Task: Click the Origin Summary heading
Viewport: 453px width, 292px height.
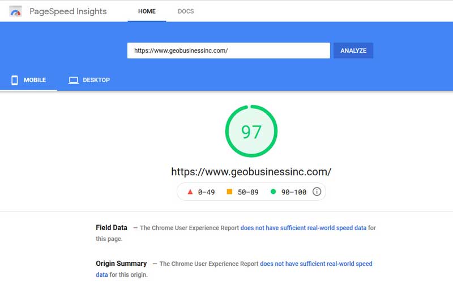Action: point(121,264)
